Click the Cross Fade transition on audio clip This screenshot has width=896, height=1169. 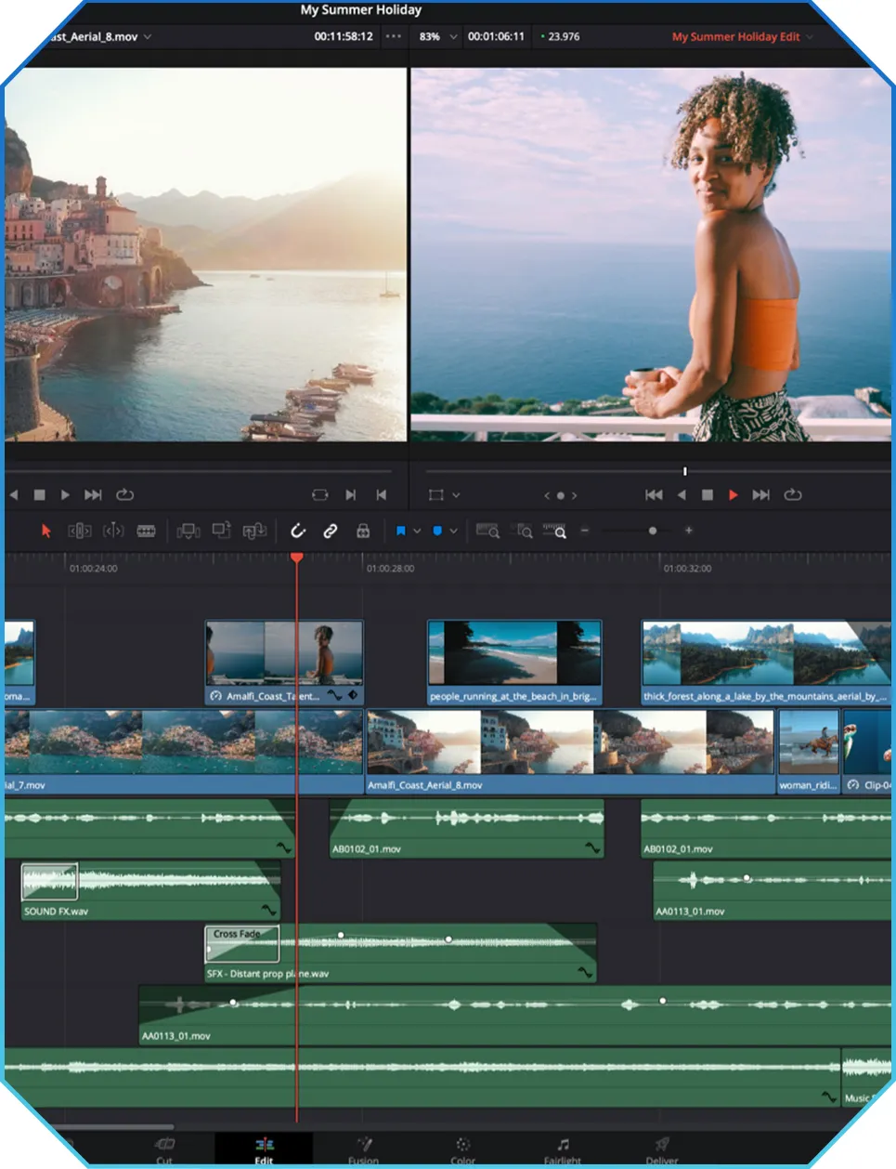(x=241, y=943)
